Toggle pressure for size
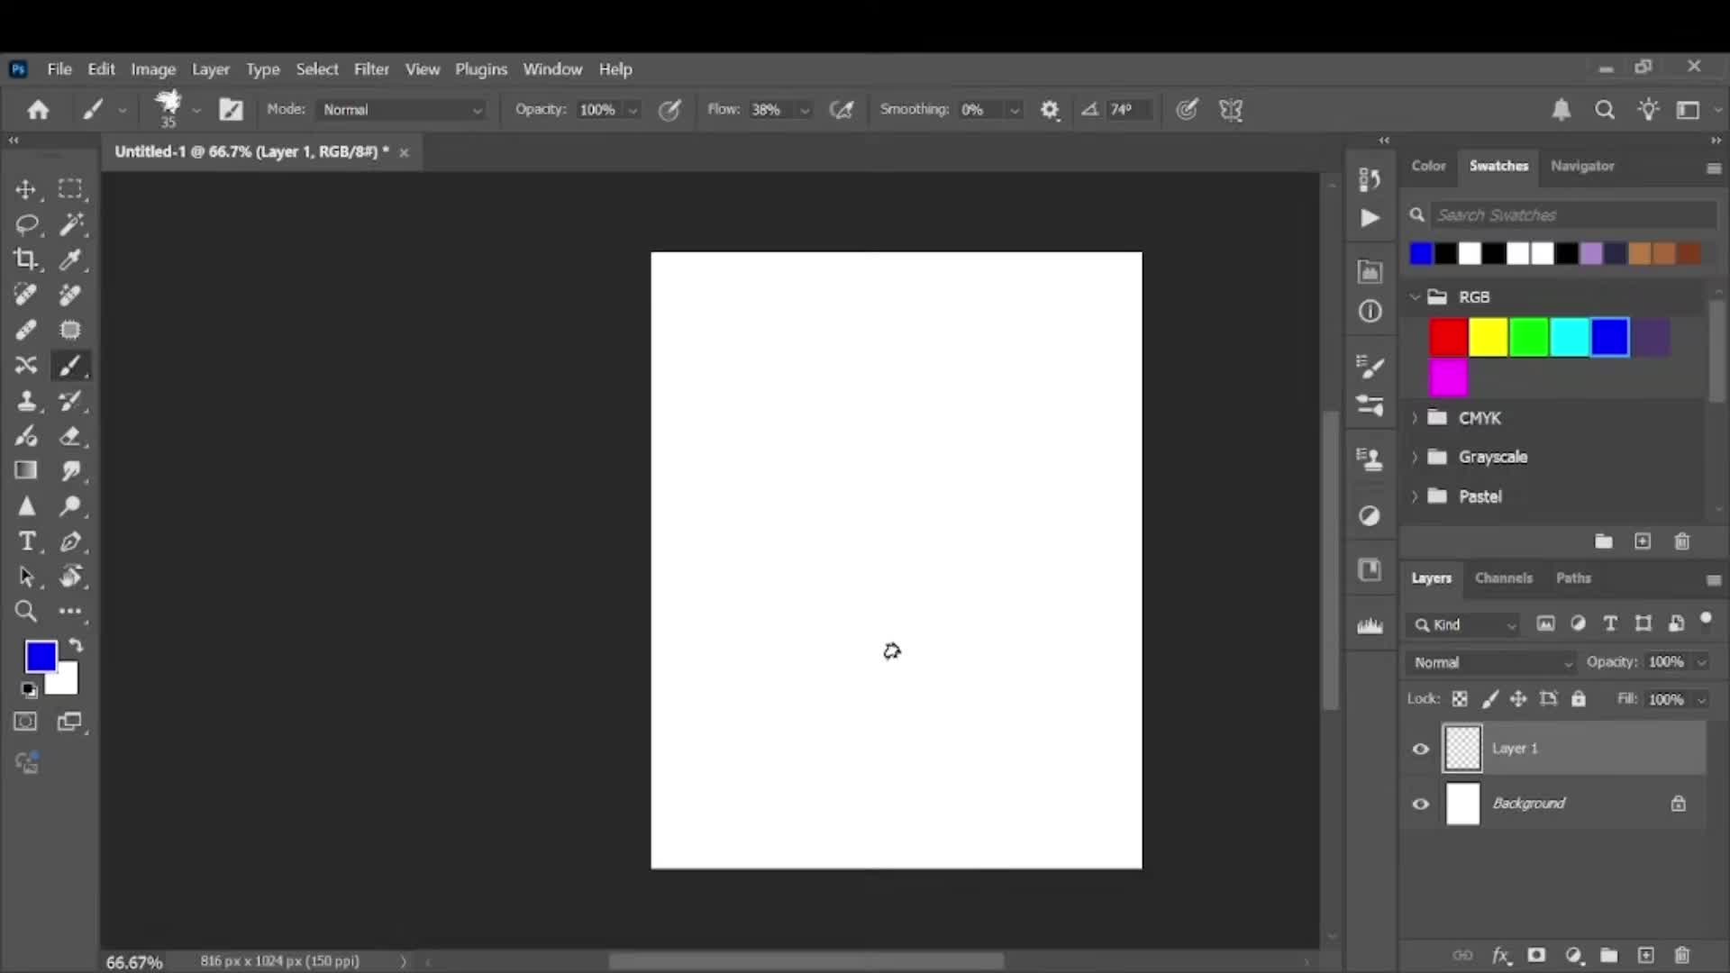1730x973 pixels. (1188, 110)
